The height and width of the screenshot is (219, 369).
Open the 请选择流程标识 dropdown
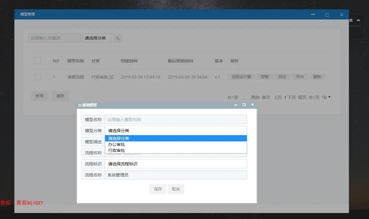pos(176,164)
